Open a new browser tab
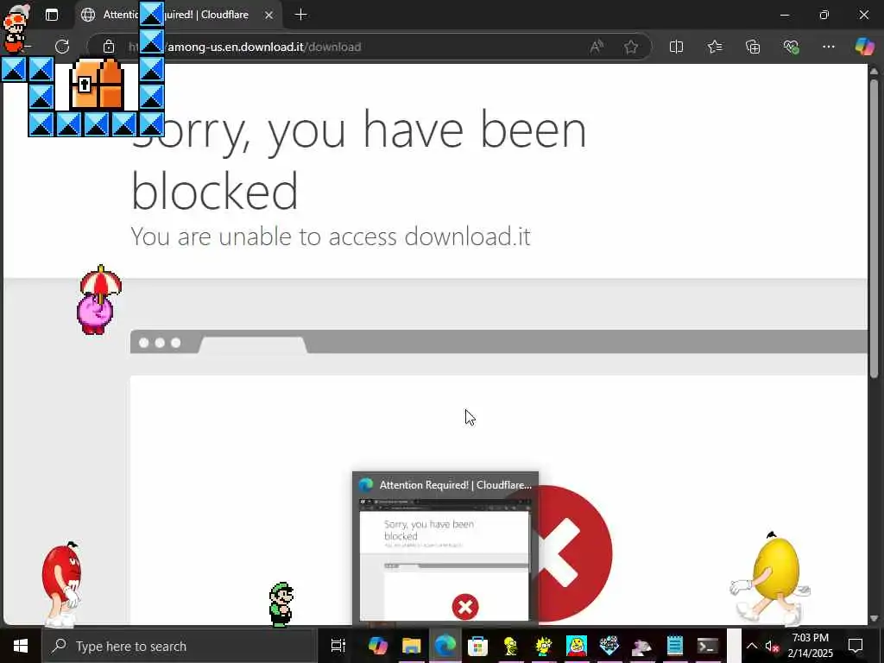 (x=301, y=15)
